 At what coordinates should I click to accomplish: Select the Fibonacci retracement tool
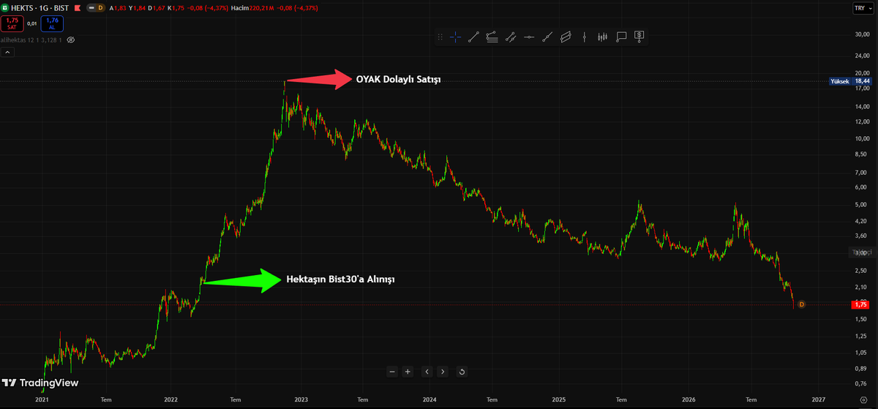pyautogui.click(x=492, y=37)
